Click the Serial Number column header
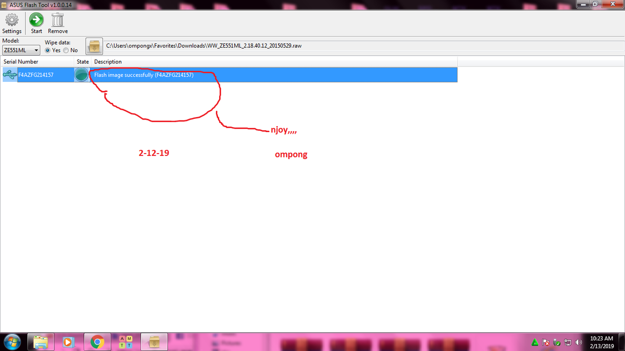 click(x=38, y=62)
